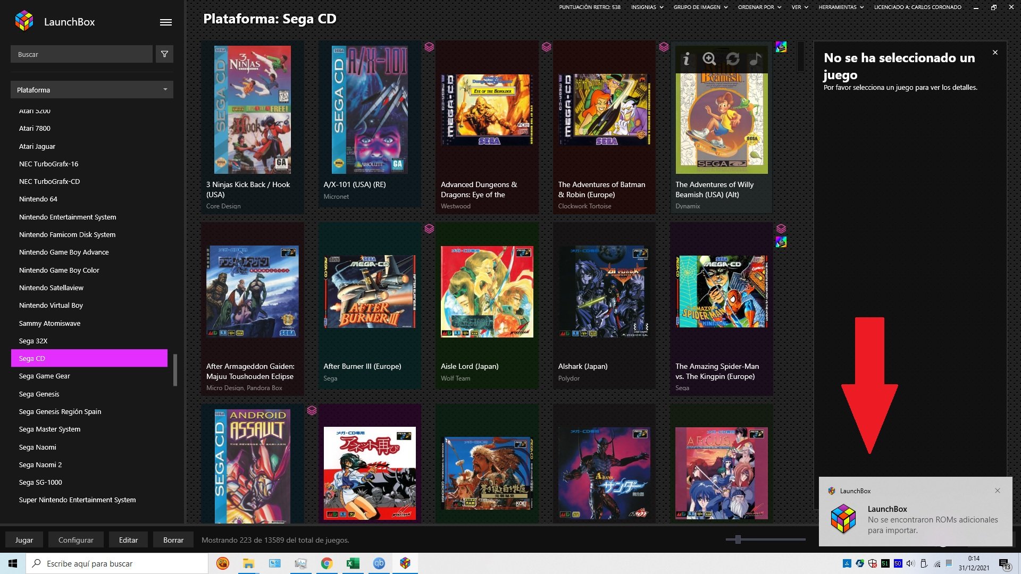Adjust the cover size zoom slider

pyautogui.click(x=738, y=539)
